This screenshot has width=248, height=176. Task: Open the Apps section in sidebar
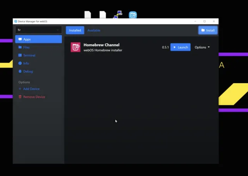[x=38, y=39]
